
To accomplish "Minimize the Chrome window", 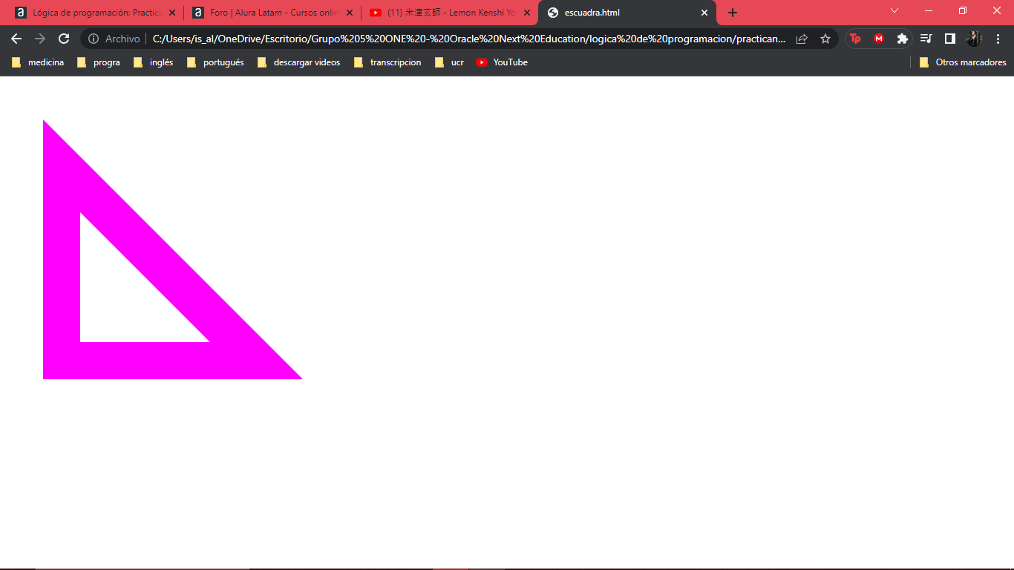I will click(929, 10).
